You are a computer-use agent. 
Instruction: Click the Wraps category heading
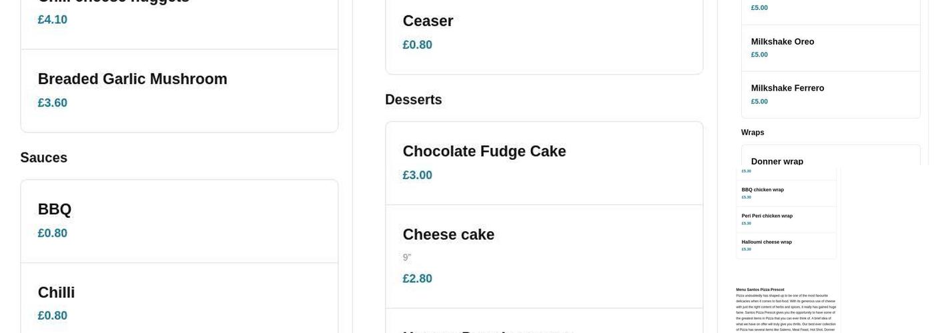pyautogui.click(x=753, y=133)
